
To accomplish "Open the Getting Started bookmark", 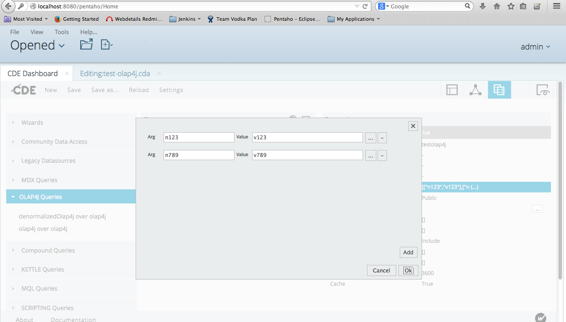I will pyautogui.click(x=76, y=19).
